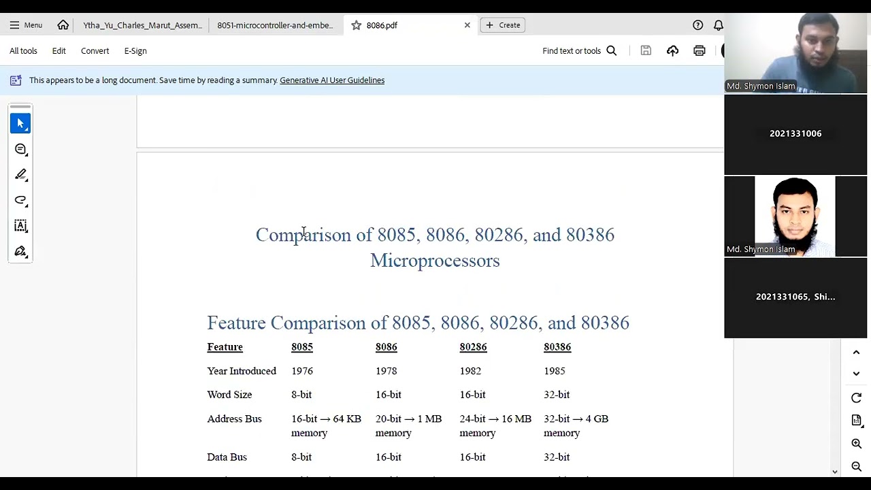This screenshot has width=871, height=490.
Task: Click 'Data Bus' row label
Action: pos(227,457)
